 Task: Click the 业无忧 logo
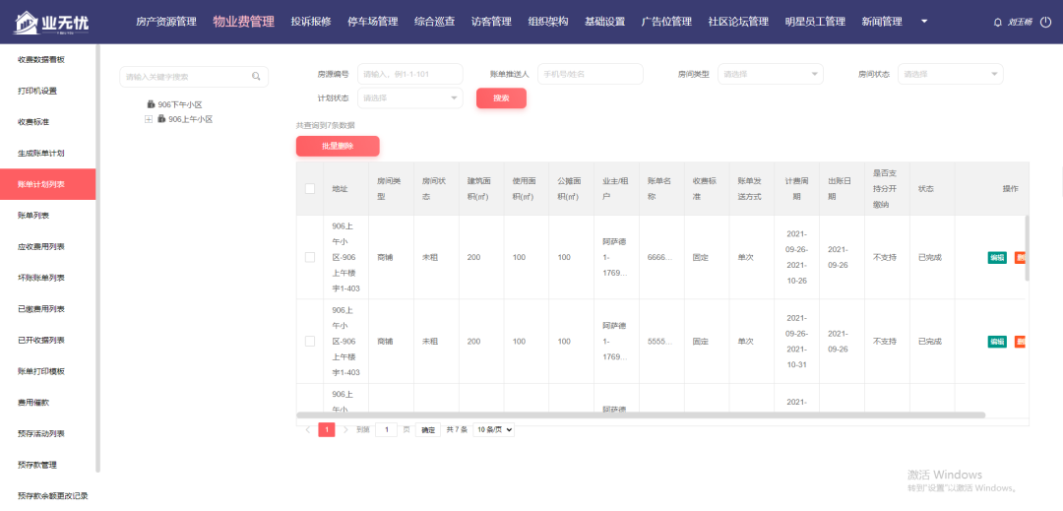coord(51,23)
